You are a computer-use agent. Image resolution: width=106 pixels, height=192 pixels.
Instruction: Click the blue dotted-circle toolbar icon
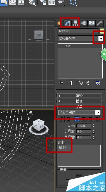[x=73, y=3]
